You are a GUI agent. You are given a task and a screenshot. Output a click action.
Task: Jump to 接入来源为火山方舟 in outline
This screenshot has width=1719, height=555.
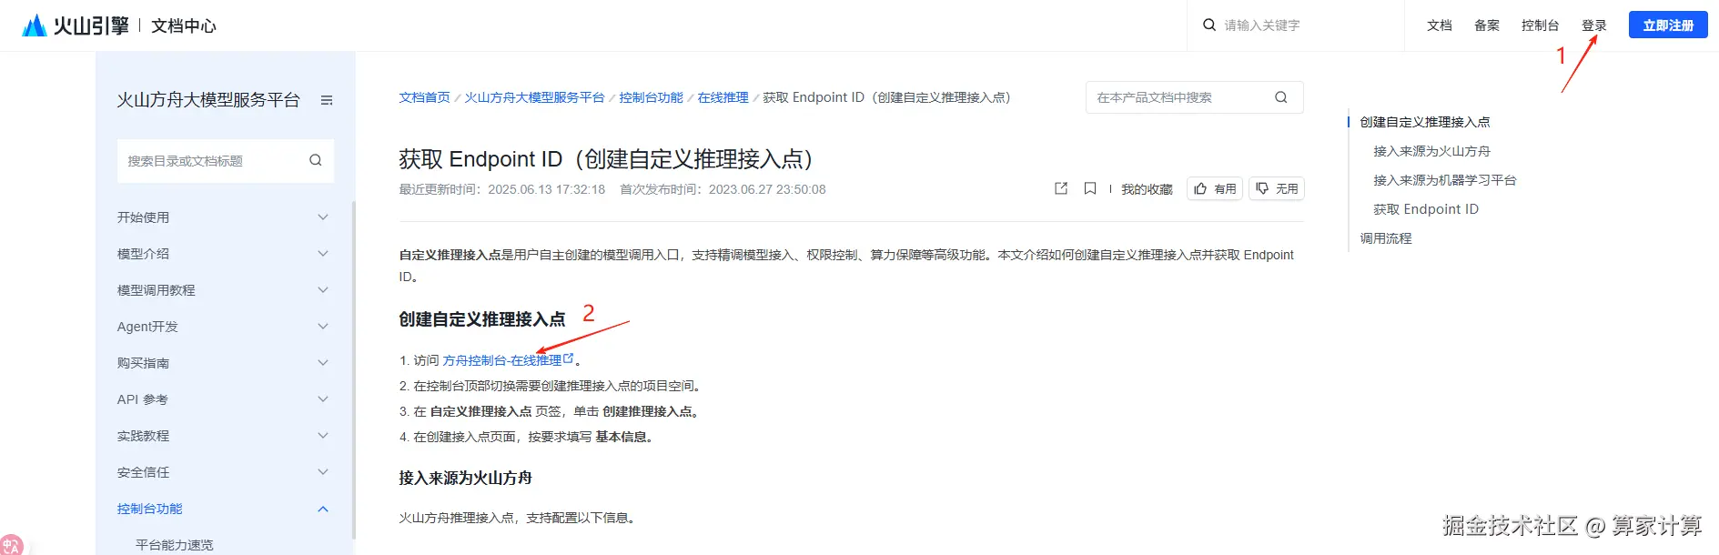1431,151
